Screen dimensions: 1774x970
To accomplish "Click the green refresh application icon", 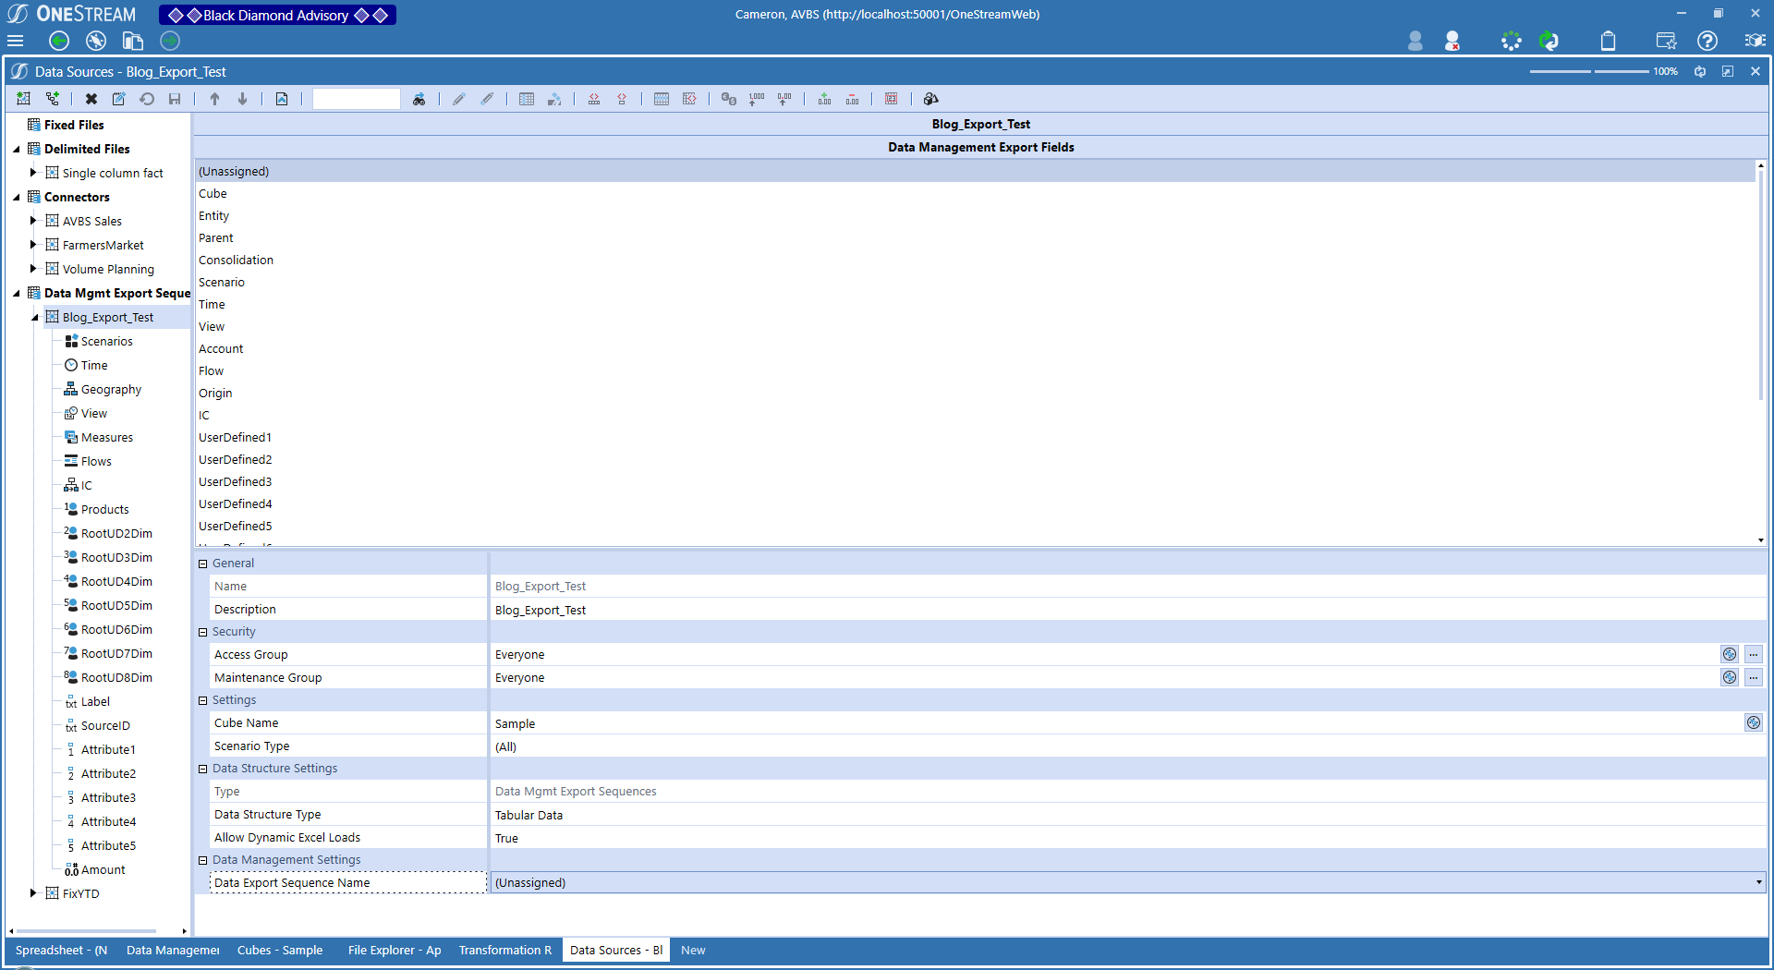I will [1549, 41].
